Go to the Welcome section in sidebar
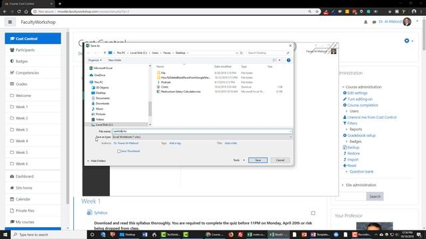 pos(33,96)
